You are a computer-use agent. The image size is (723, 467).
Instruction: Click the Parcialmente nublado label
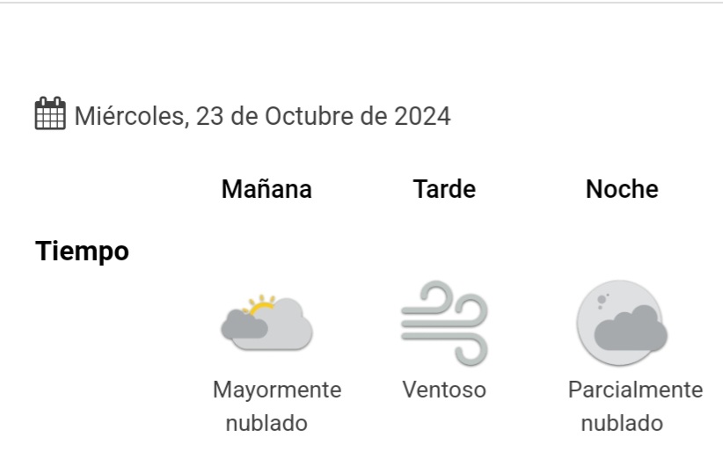[x=635, y=406]
